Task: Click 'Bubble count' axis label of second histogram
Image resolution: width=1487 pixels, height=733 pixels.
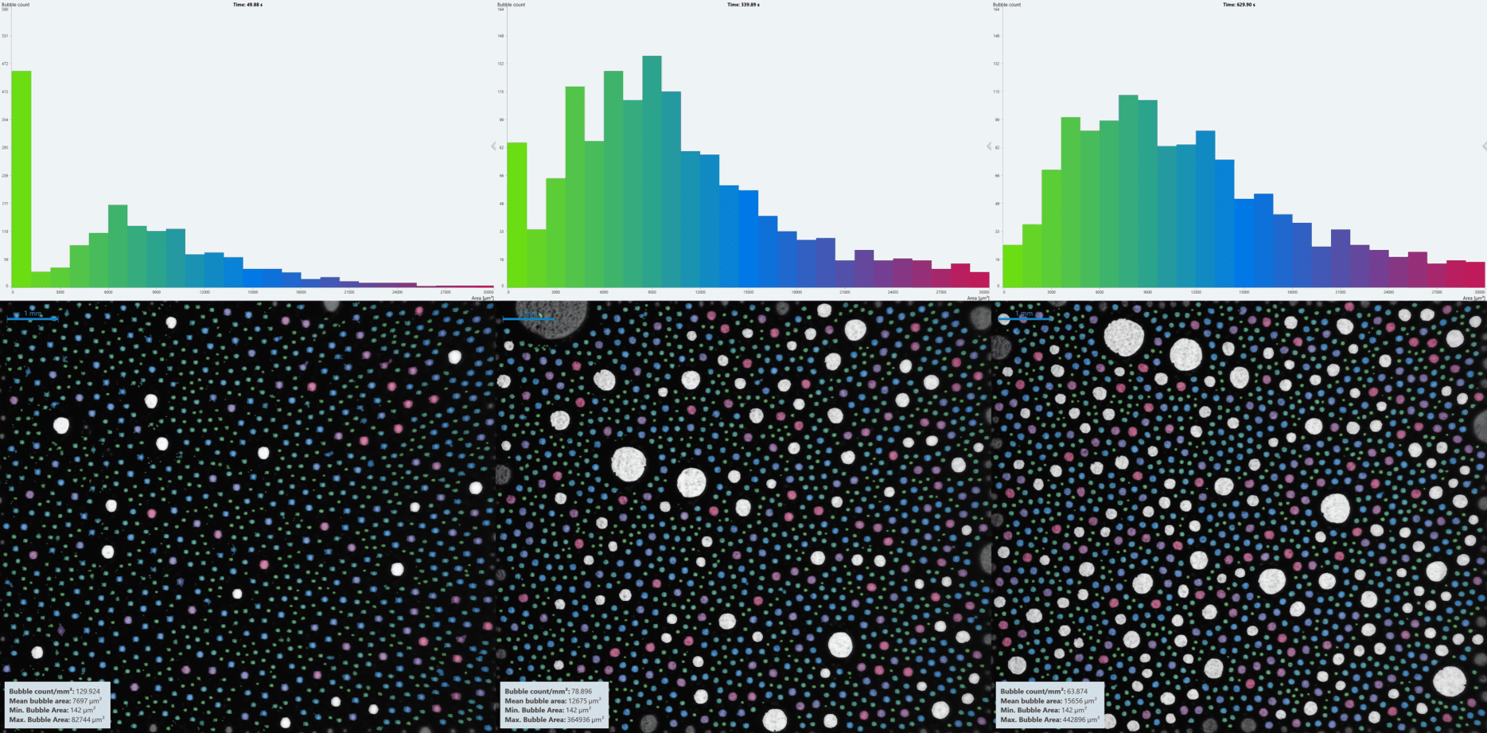Action: pyautogui.click(x=512, y=5)
